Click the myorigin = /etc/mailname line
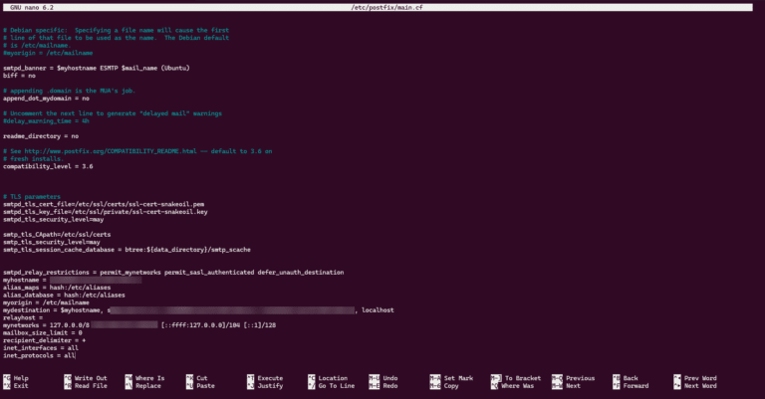Image resolution: width=765 pixels, height=399 pixels. (47, 302)
